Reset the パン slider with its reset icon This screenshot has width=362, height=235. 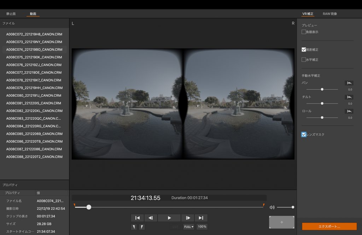point(349,83)
